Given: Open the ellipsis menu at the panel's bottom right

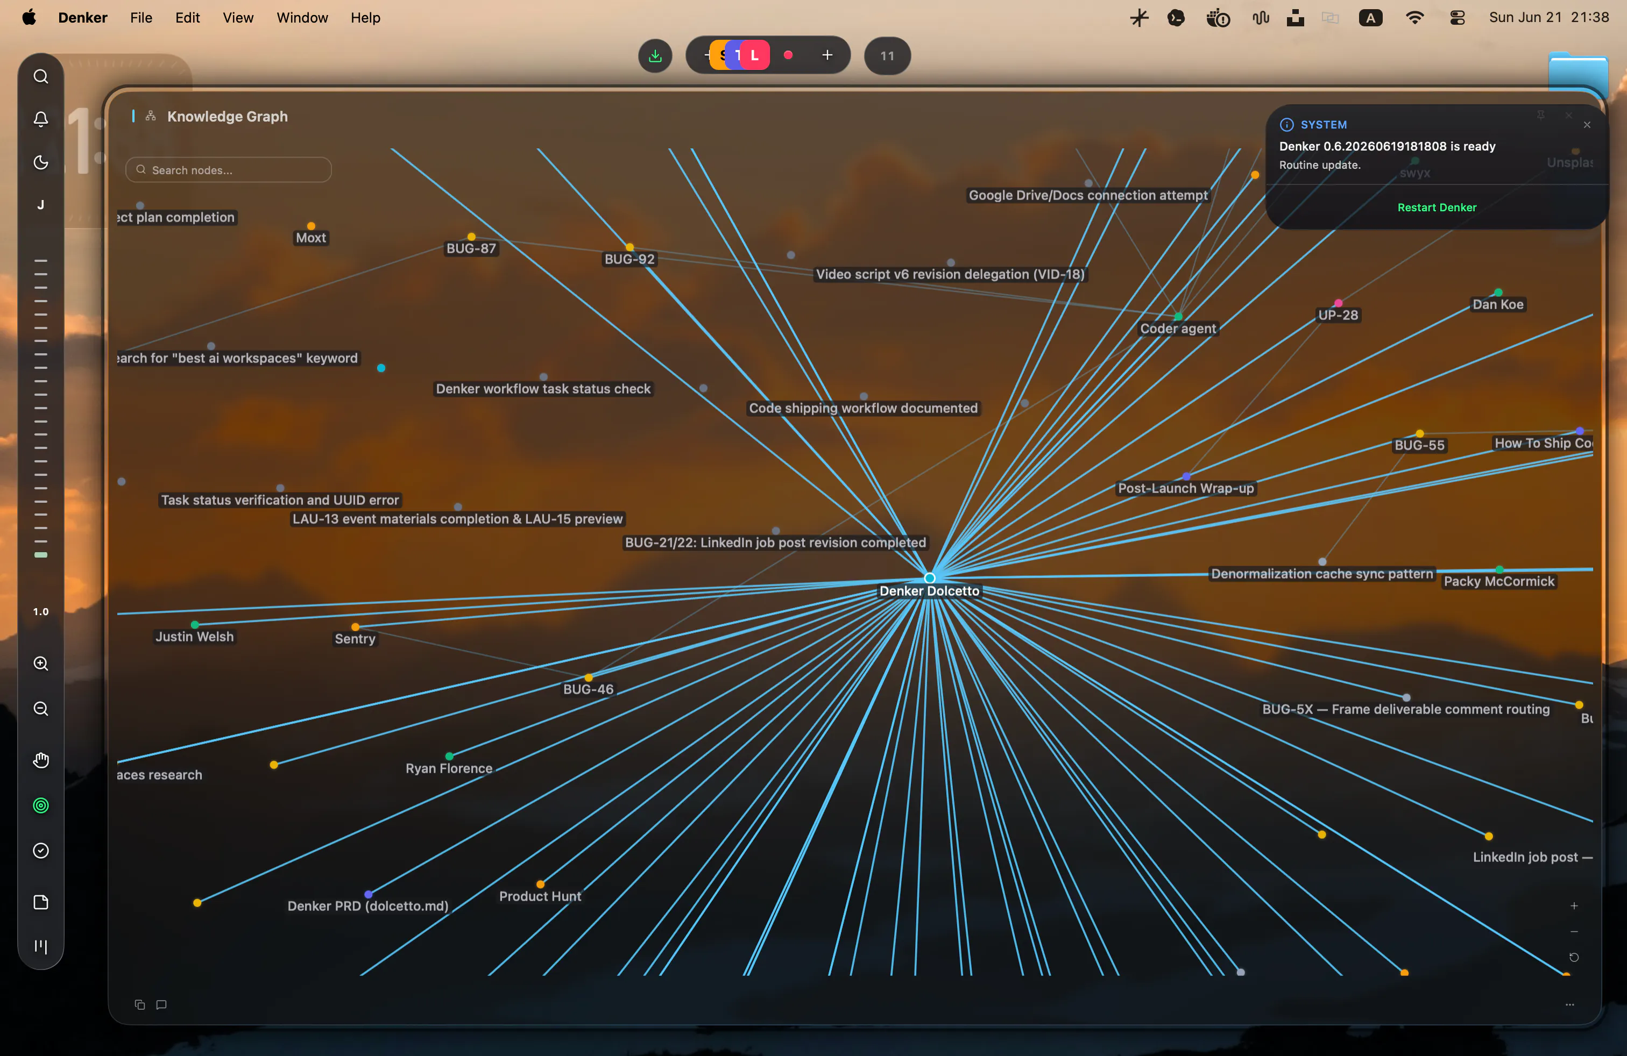Looking at the screenshot, I should click(1569, 1005).
